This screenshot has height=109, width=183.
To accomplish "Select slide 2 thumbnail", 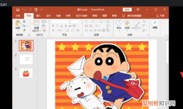I will point(26,59).
